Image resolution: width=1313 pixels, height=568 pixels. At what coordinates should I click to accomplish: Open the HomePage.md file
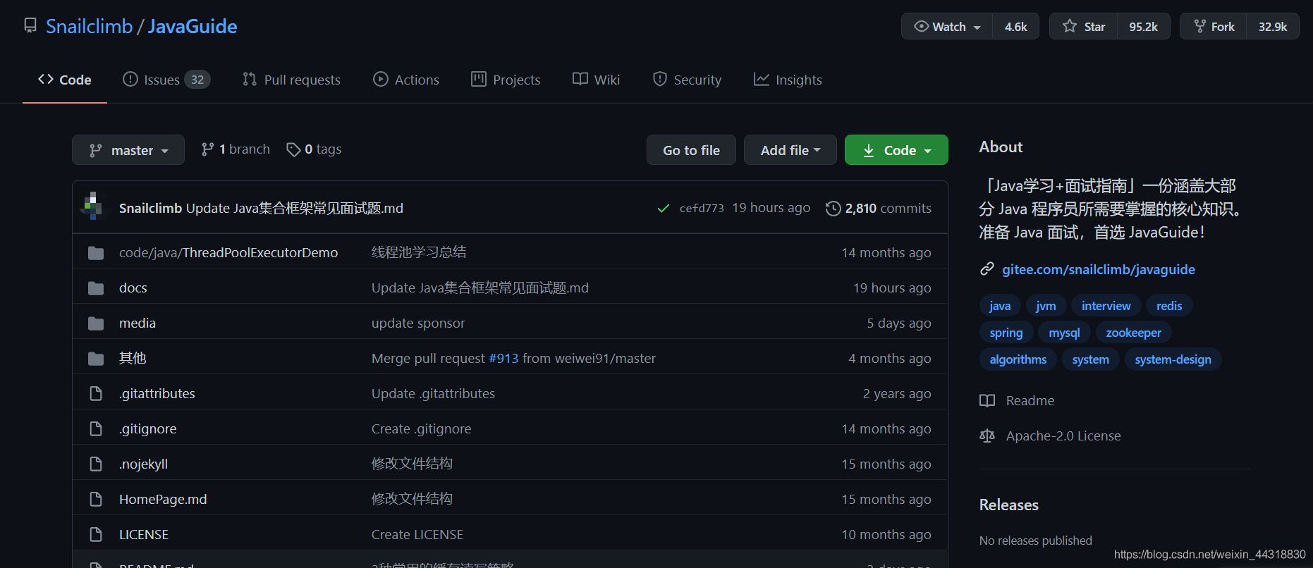tap(163, 499)
